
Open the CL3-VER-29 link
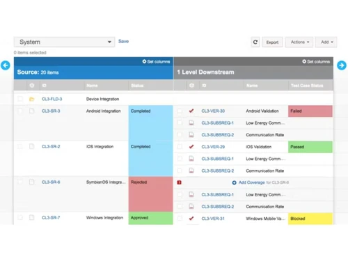213,147
